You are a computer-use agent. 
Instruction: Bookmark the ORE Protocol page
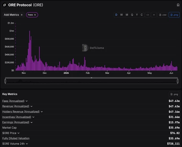pyautogui.click(x=178, y=5)
